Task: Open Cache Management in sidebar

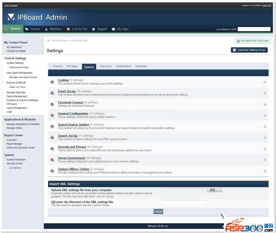Action: (x=17, y=96)
